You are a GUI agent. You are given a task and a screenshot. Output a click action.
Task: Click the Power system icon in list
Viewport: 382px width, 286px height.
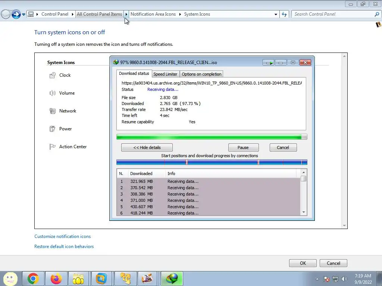click(x=52, y=129)
